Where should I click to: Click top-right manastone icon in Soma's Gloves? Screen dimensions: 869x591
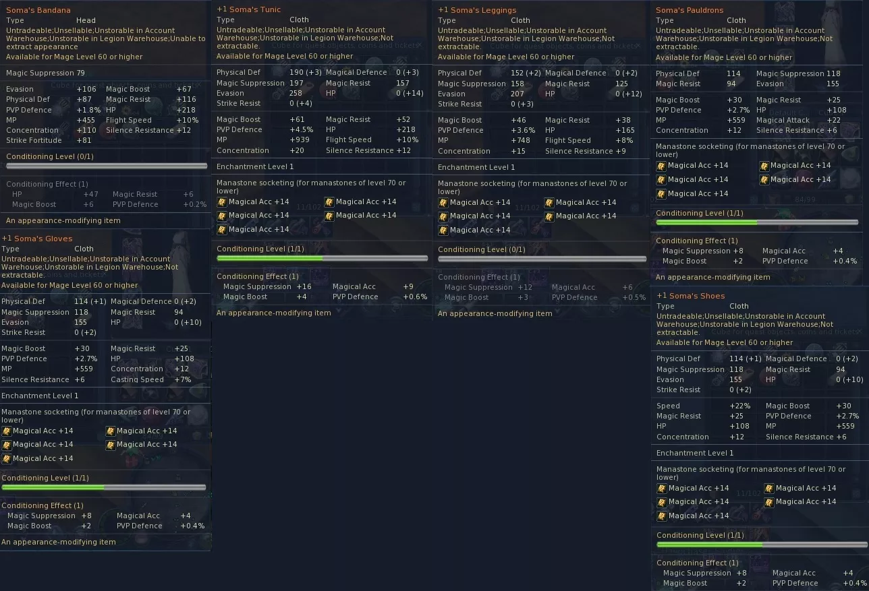[111, 431]
